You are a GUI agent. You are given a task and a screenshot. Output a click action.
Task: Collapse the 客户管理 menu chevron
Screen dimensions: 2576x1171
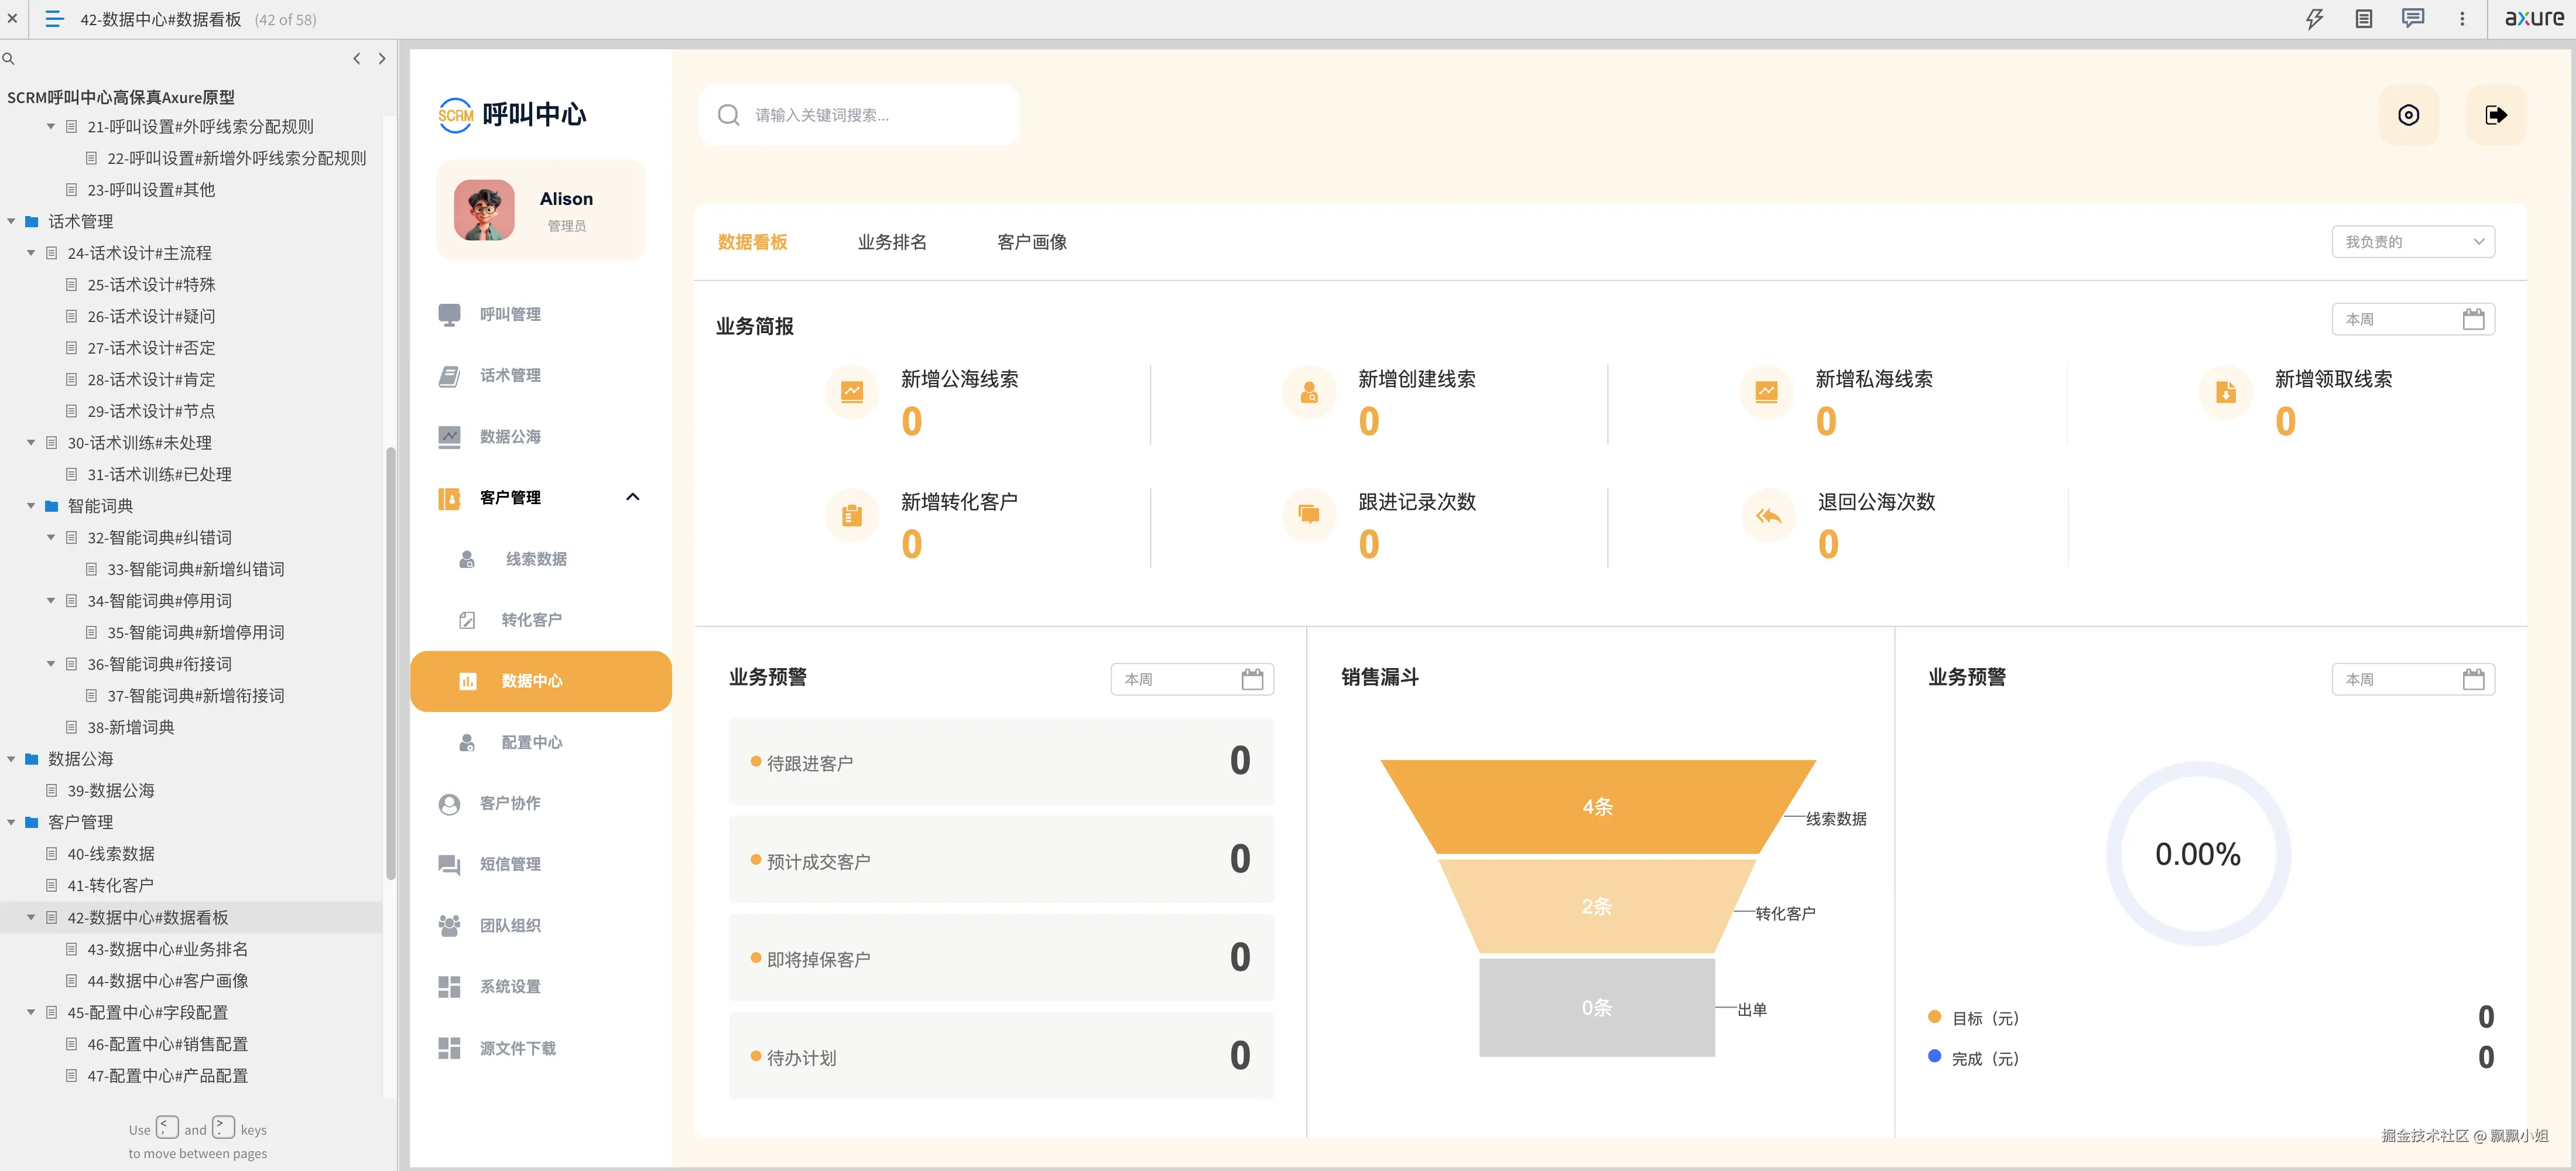[x=632, y=497]
